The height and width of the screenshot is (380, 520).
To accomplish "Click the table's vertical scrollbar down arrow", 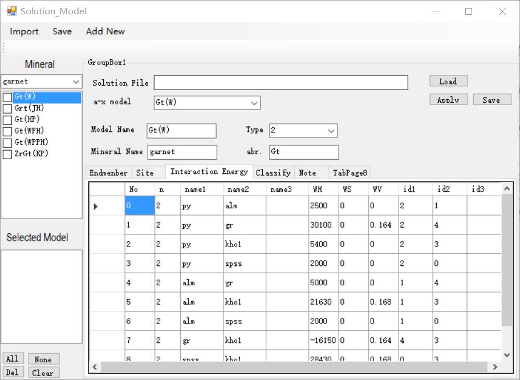I will click(x=506, y=355).
